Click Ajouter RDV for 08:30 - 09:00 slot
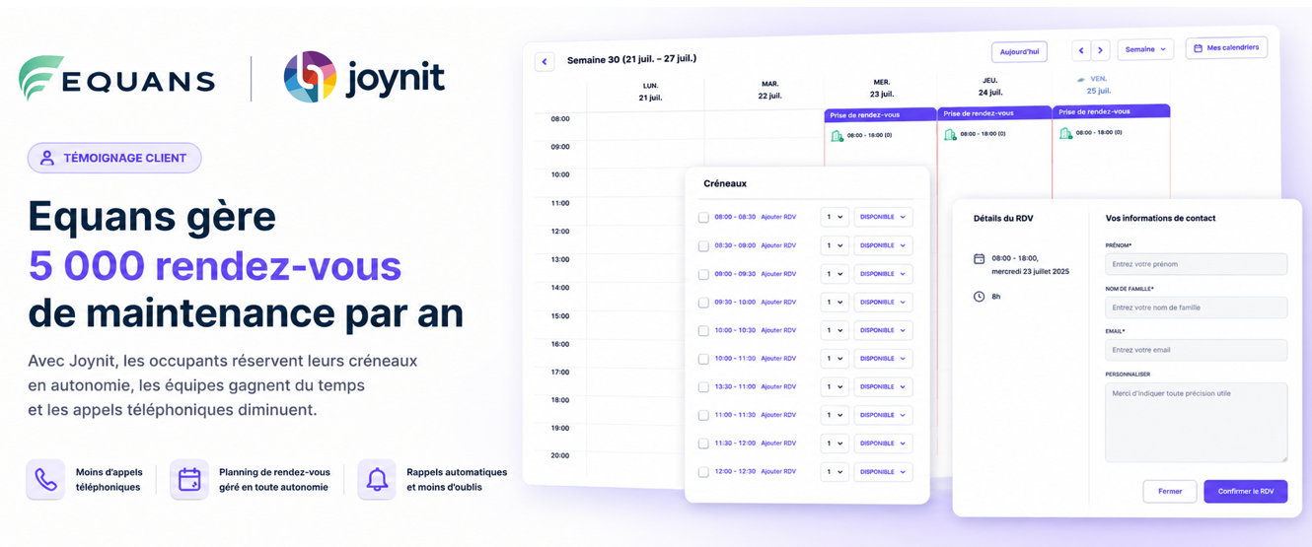This screenshot has width=1312, height=547. pos(778,245)
